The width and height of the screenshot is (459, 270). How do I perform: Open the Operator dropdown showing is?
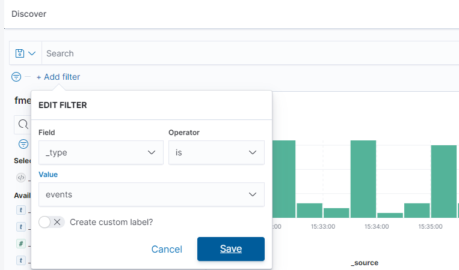coord(216,152)
